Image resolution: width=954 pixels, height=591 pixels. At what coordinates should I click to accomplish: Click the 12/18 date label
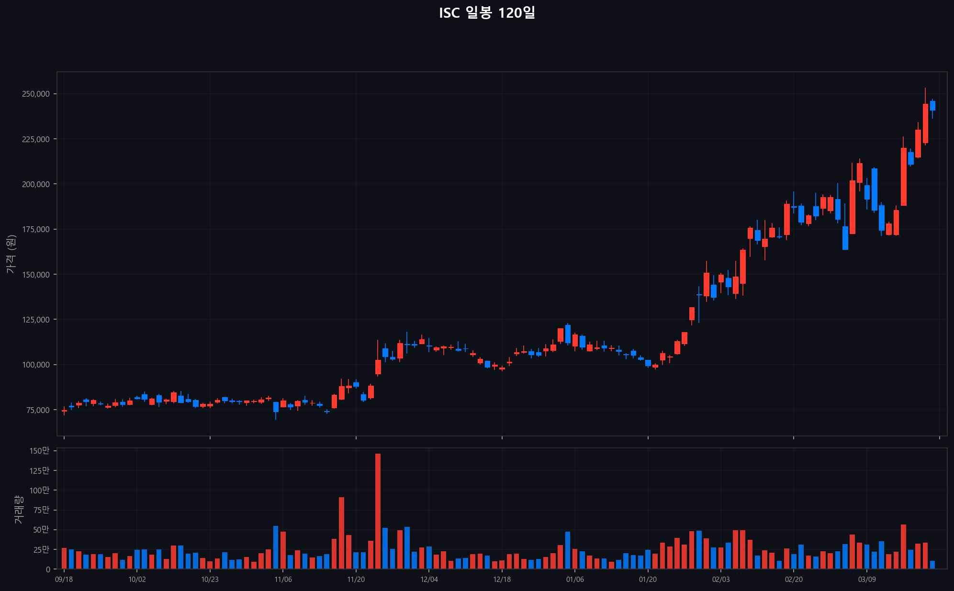click(x=502, y=580)
